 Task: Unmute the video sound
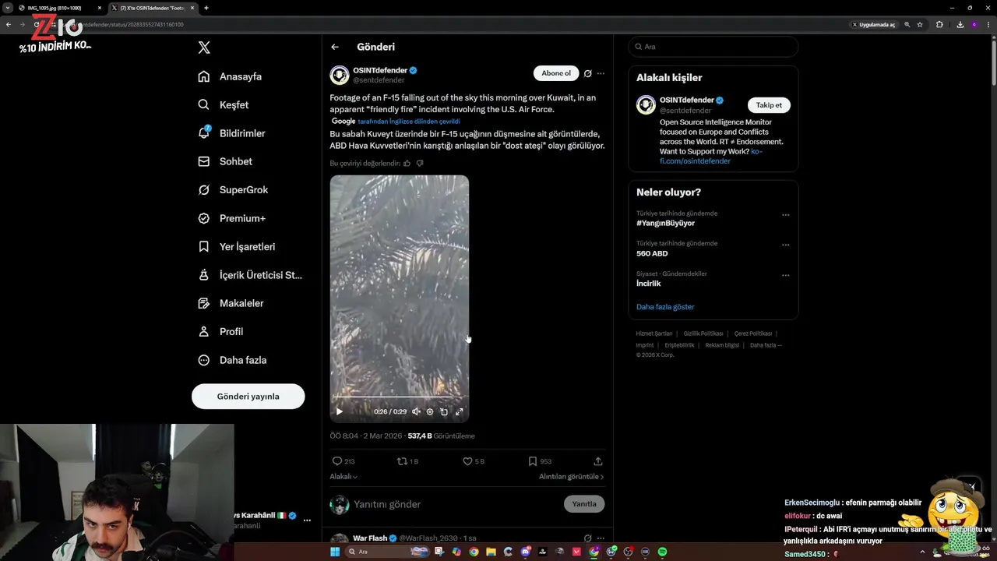click(x=416, y=411)
